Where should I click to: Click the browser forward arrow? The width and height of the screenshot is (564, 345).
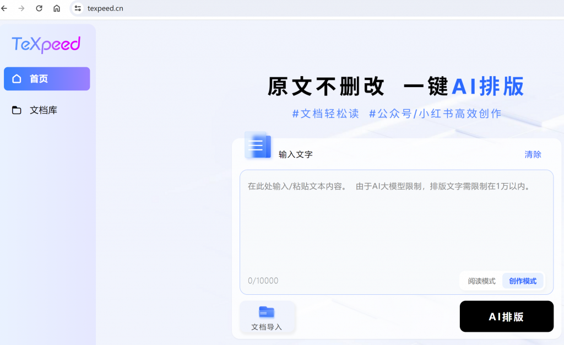tap(21, 8)
